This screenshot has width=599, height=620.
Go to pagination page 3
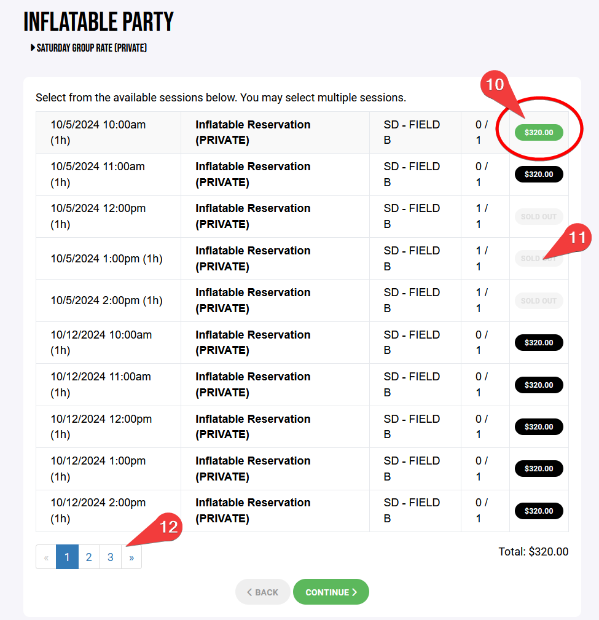pyautogui.click(x=111, y=557)
